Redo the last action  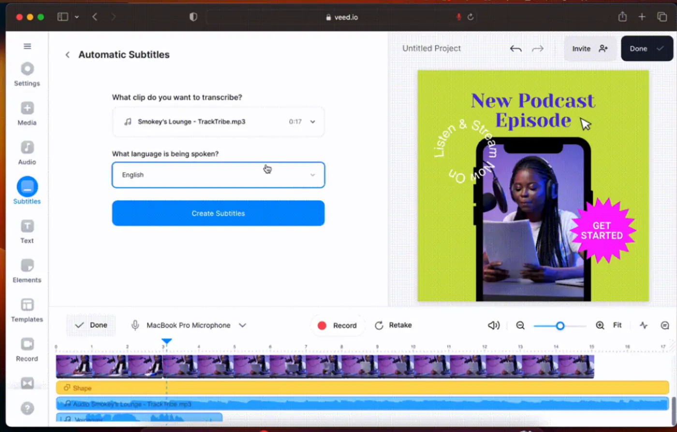(538, 48)
